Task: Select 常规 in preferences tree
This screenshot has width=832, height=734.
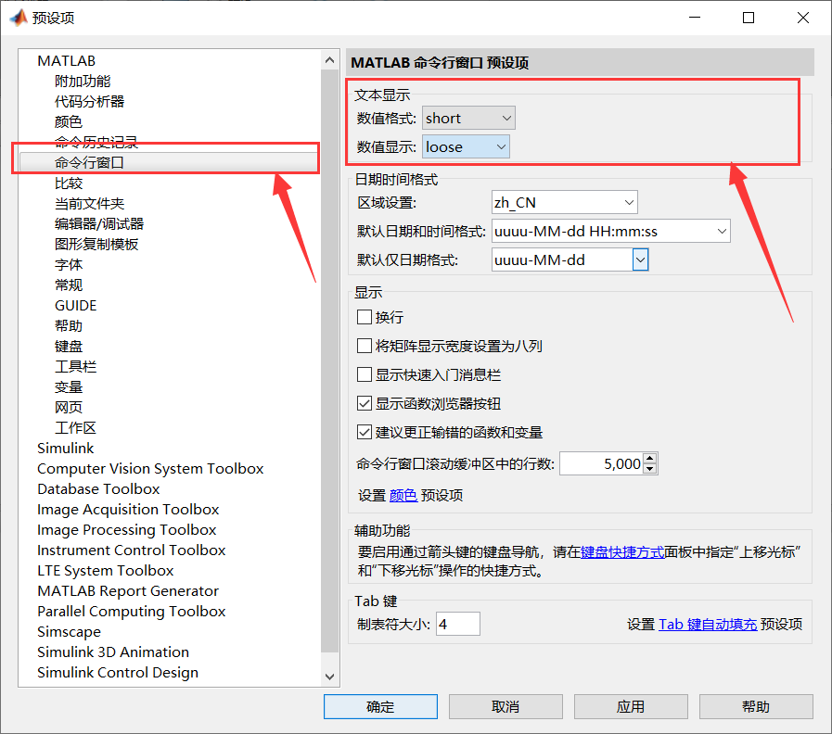Action: point(69,285)
